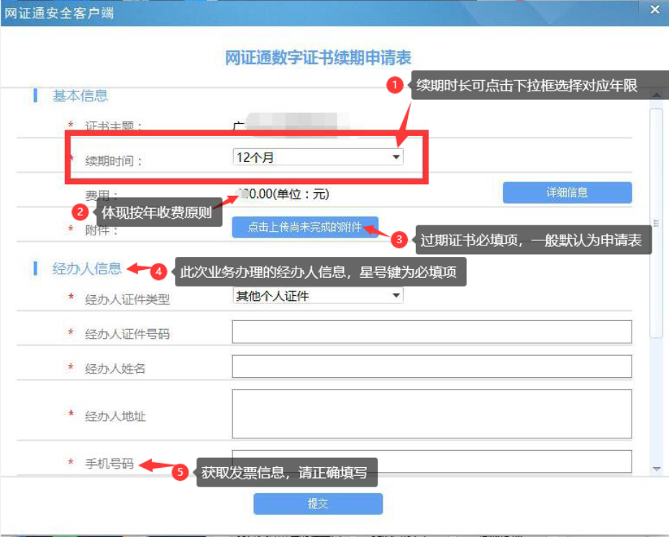This screenshot has width=669, height=537.
Task: Click the 手机号码 input field
Action: 432,461
